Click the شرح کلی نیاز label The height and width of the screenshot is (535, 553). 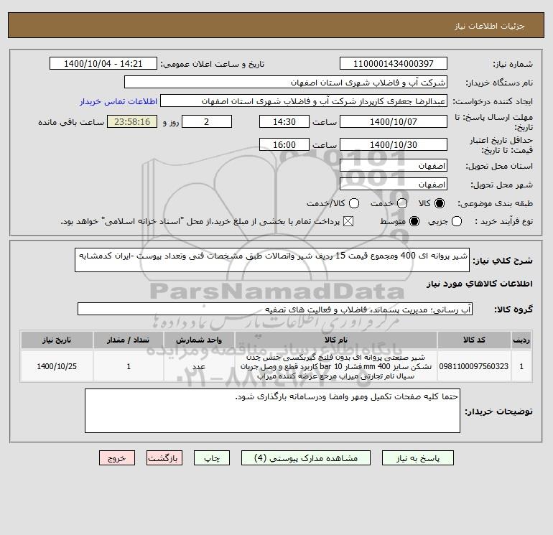click(x=503, y=261)
